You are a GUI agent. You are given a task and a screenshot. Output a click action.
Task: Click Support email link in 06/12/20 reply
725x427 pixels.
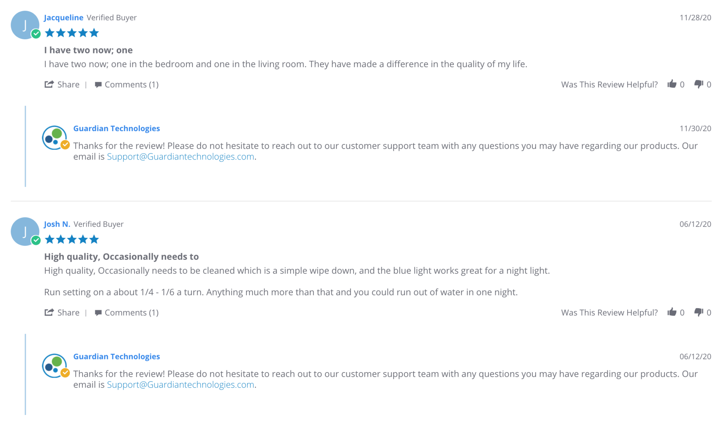pyautogui.click(x=181, y=385)
